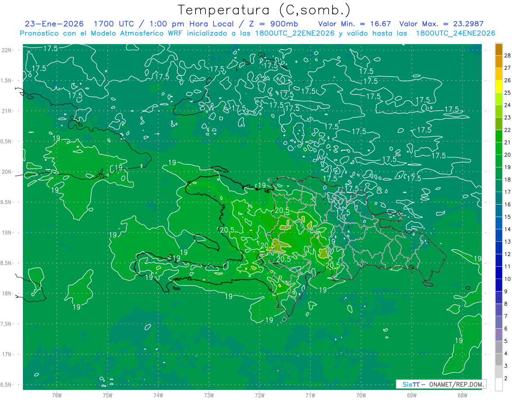
Task: Click the gray swatch between legend 3 and 4
Action: point(499,360)
